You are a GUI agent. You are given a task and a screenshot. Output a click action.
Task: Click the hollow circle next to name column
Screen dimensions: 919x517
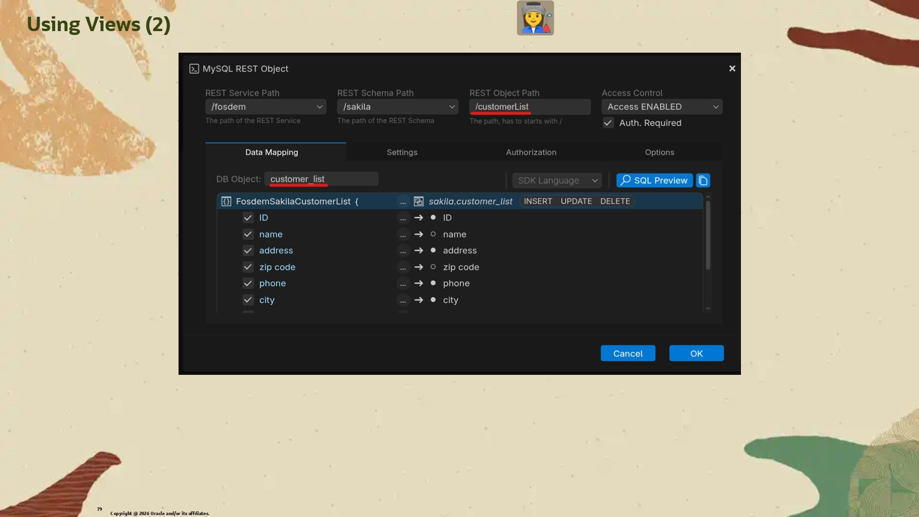click(433, 234)
